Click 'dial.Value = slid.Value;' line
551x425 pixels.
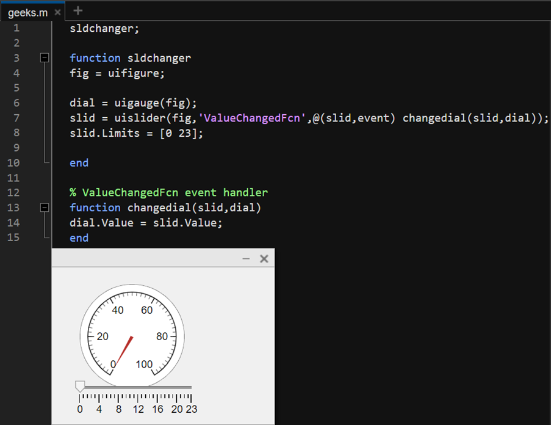point(146,222)
